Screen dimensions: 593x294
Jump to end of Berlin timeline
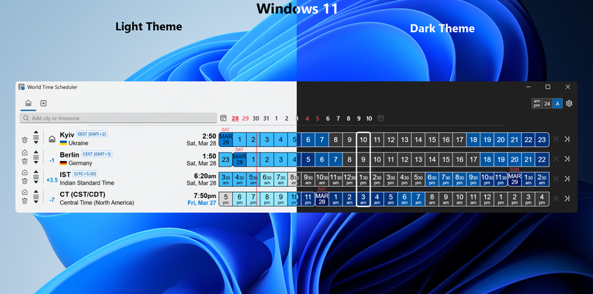point(567,159)
